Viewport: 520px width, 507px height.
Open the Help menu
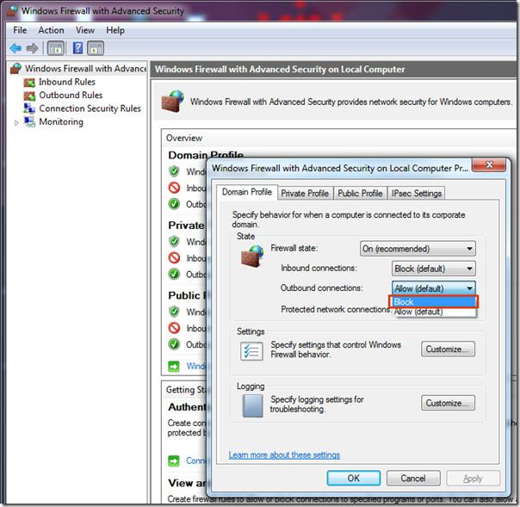coord(115,30)
